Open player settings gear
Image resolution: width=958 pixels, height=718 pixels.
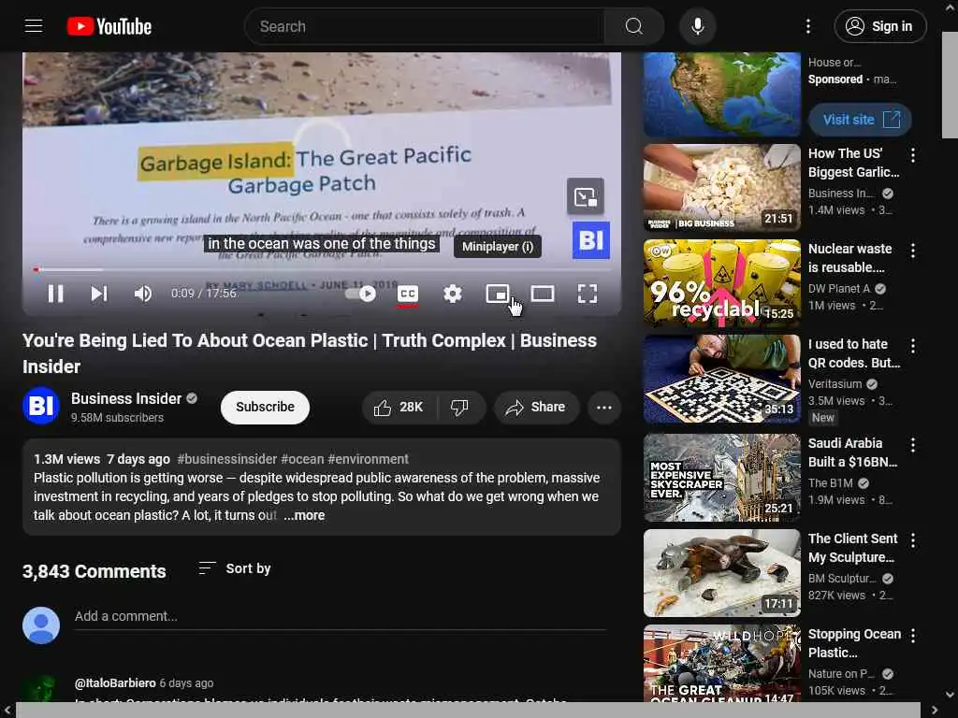click(452, 294)
